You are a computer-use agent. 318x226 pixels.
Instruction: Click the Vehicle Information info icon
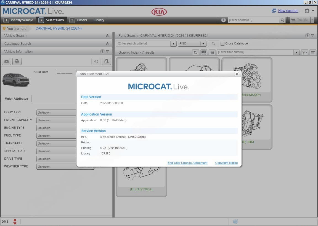(102, 52)
